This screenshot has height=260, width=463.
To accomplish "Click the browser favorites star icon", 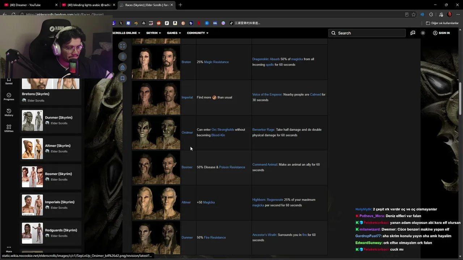I will [x=414, y=14].
